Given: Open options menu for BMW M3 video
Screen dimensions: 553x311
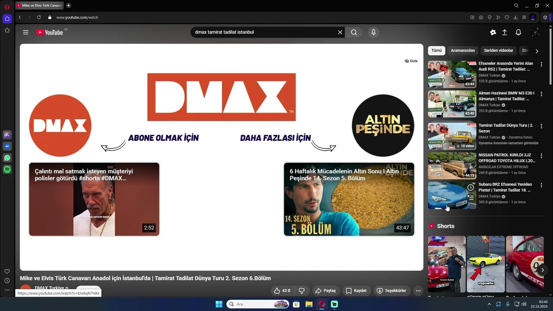Looking at the screenshot, I should click(x=541, y=93).
